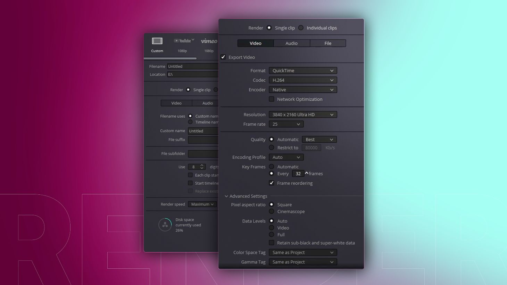Viewport: 507px width, 285px height.
Task: Select Custom name filename option
Action: [x=190, y=116]
